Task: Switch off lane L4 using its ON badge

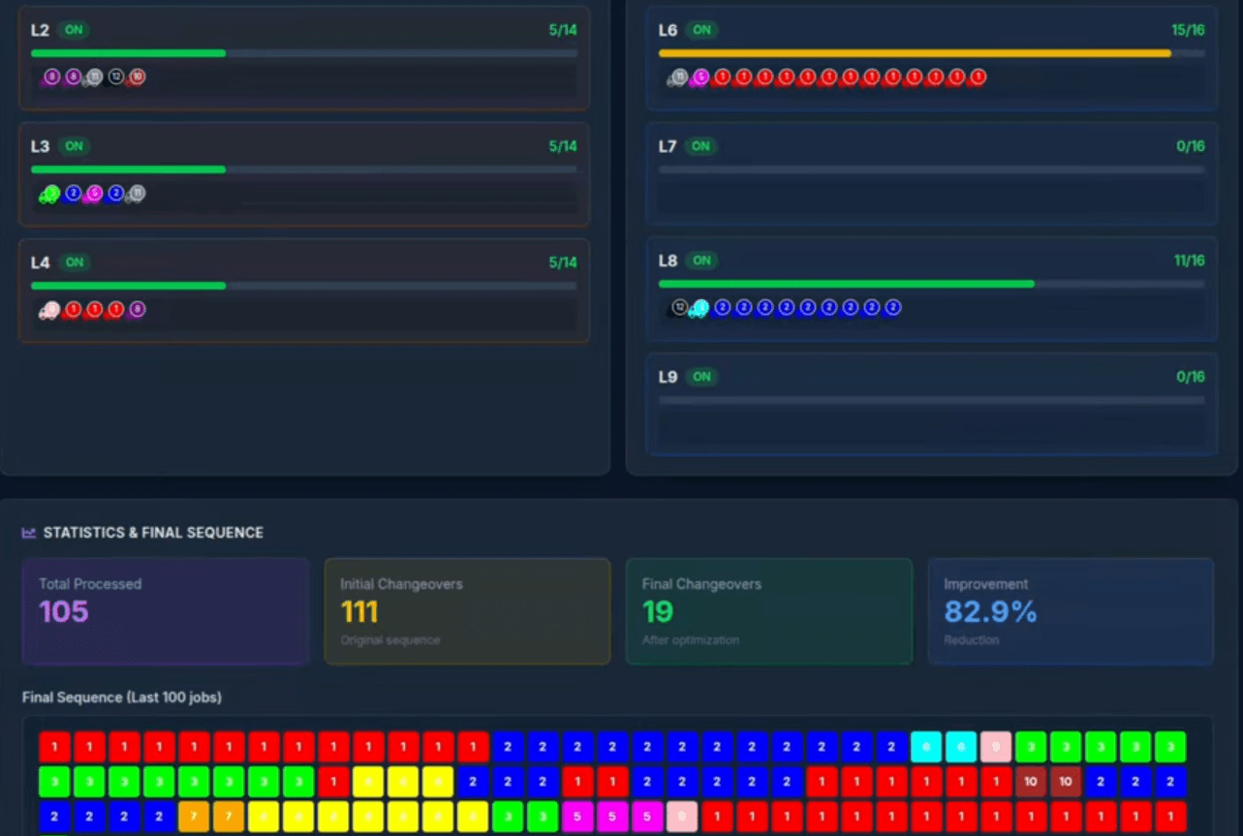Action: (x=74, y=263)
